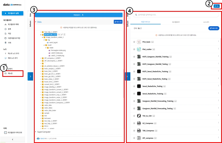The height and width of the screenshot is (143, 222).
Task: Refresh the Disks panel with 새로고침
Action: [x=118, y=22]
